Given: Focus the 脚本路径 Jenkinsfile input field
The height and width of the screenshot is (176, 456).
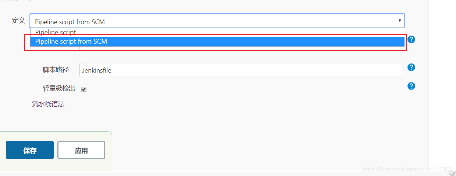Looking at the screenshot, I should pyautogui.click(x=241, y=70).
